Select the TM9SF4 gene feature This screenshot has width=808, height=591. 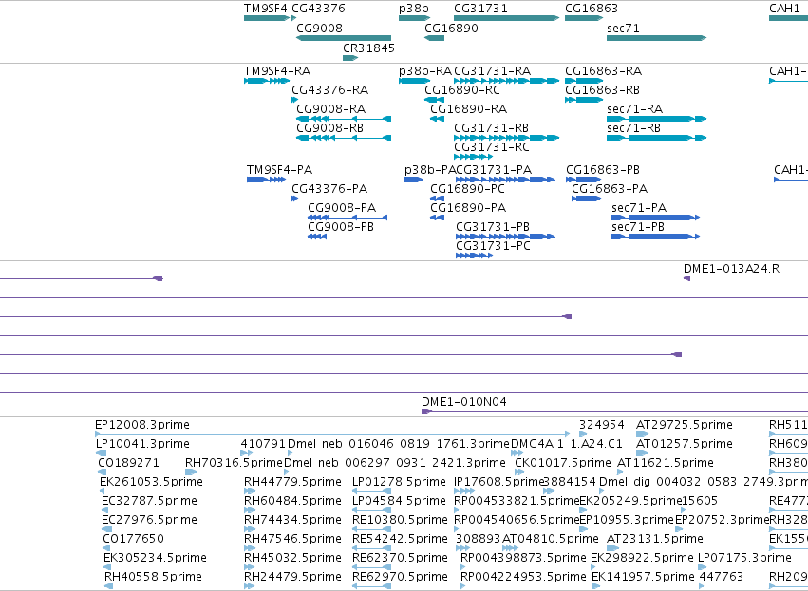click(x=267, y=18)
